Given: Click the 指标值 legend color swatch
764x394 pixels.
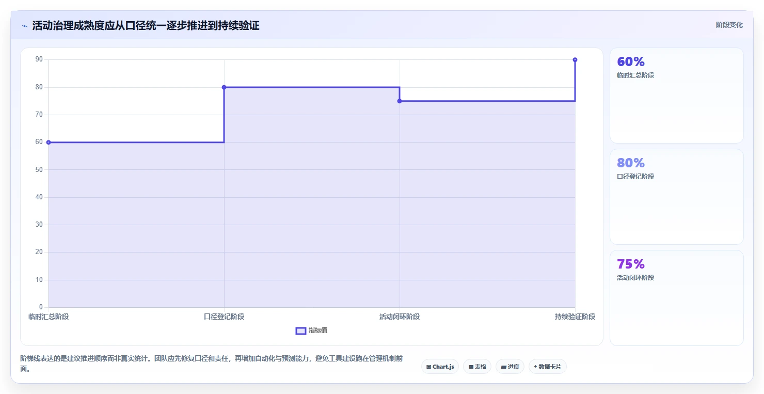Looking at the screenshot, I should pos(301,330).
